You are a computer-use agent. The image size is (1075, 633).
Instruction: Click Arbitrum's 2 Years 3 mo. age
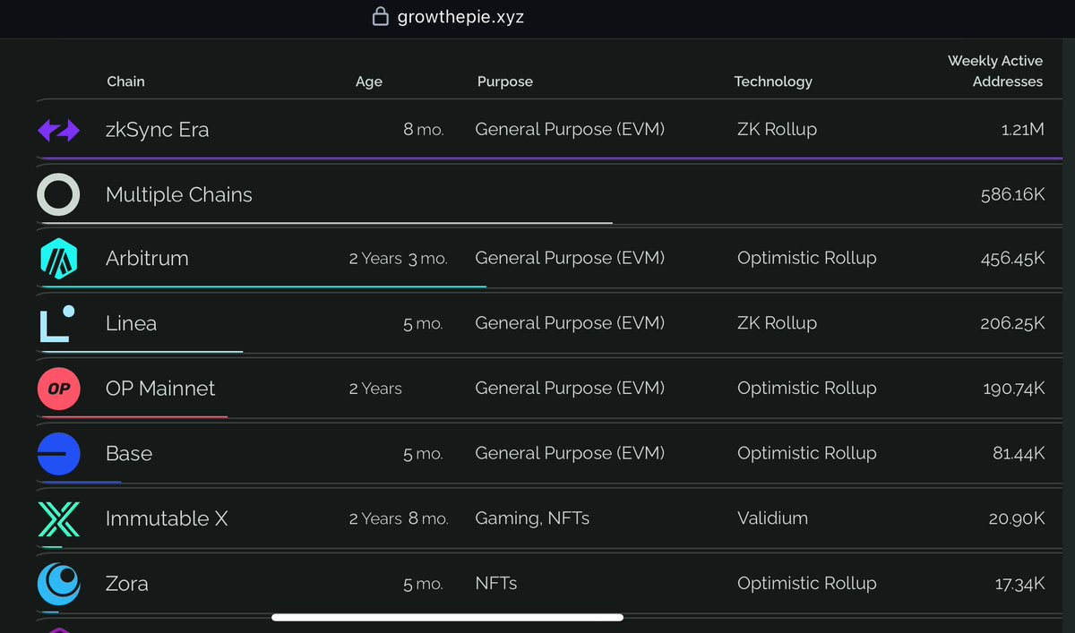[x=398, y=259]
